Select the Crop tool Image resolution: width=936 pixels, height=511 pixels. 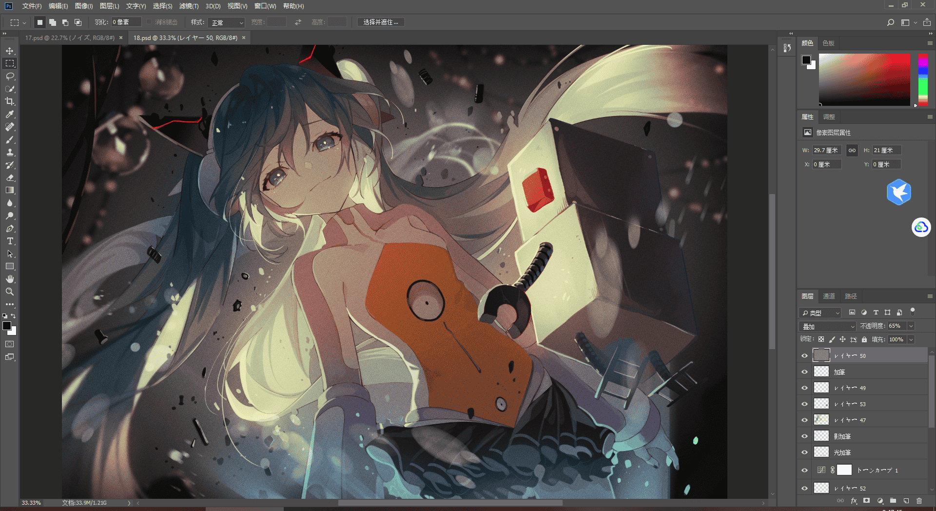pos(10,101)
